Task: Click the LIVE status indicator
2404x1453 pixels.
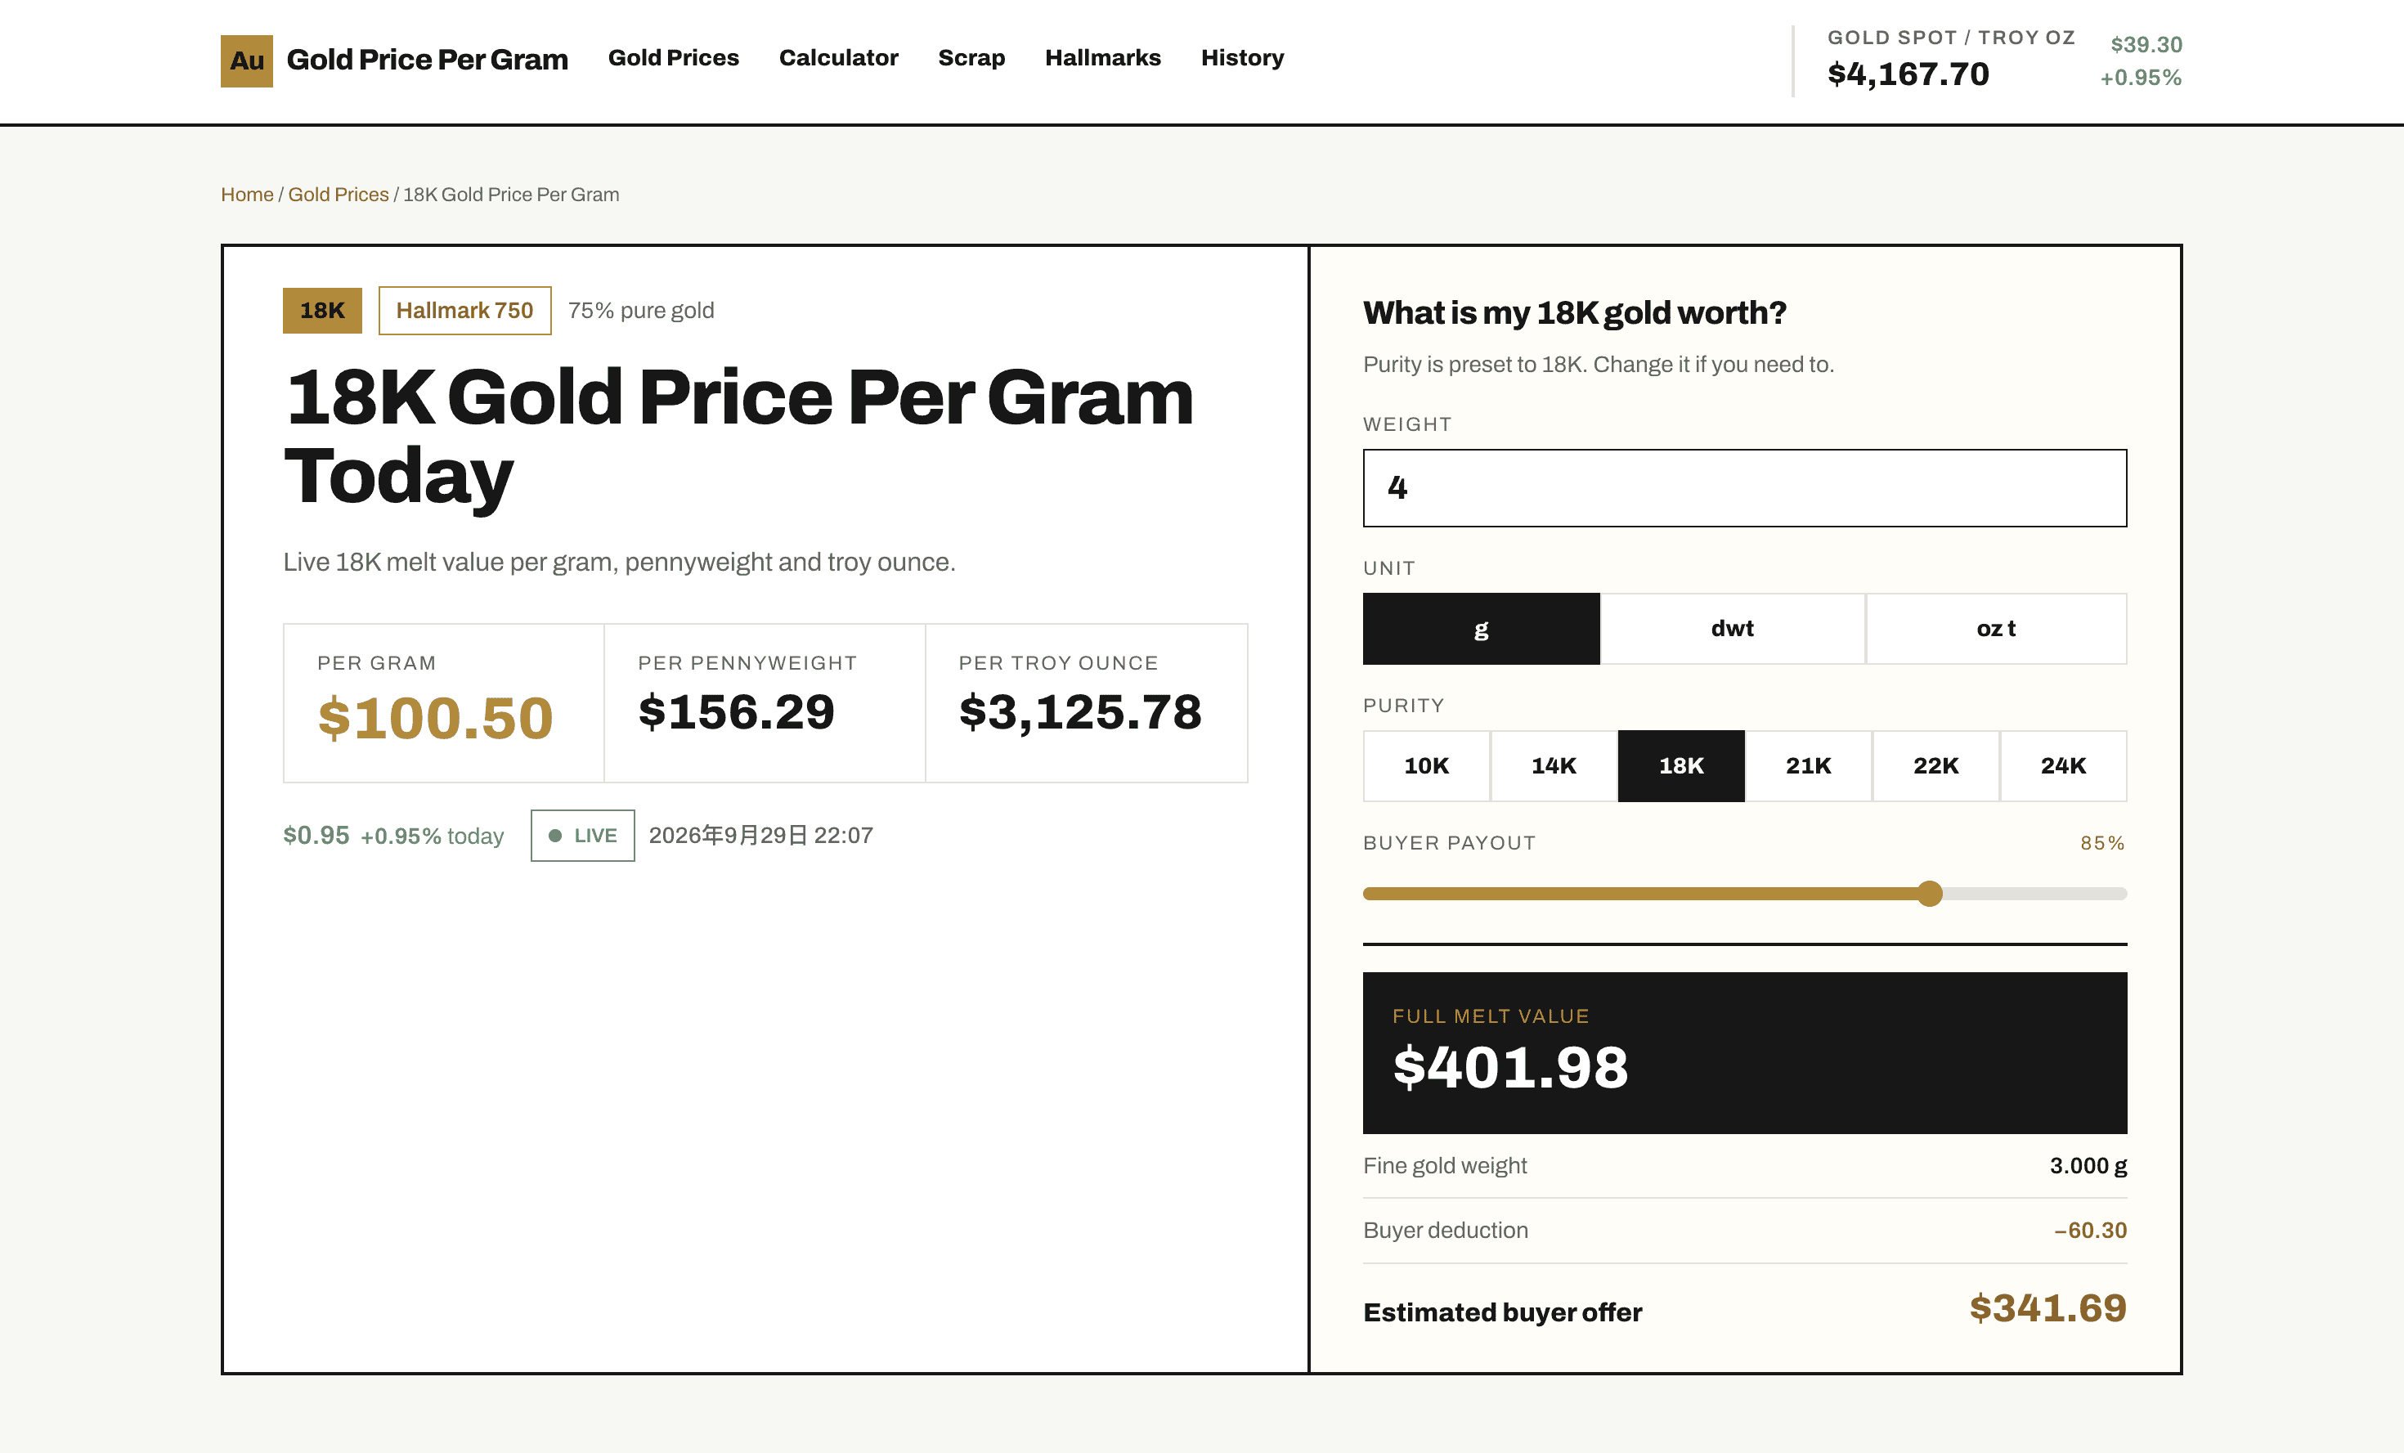Action: (582, 836)
